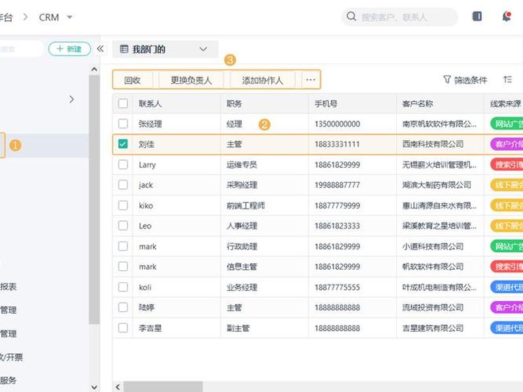Click 客户介绍 tag in 刘佳 row

pos(507,144)
